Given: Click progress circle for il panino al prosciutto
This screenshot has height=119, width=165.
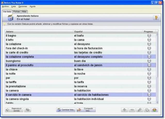Looking at the screenshot, I should click(149, 65).
